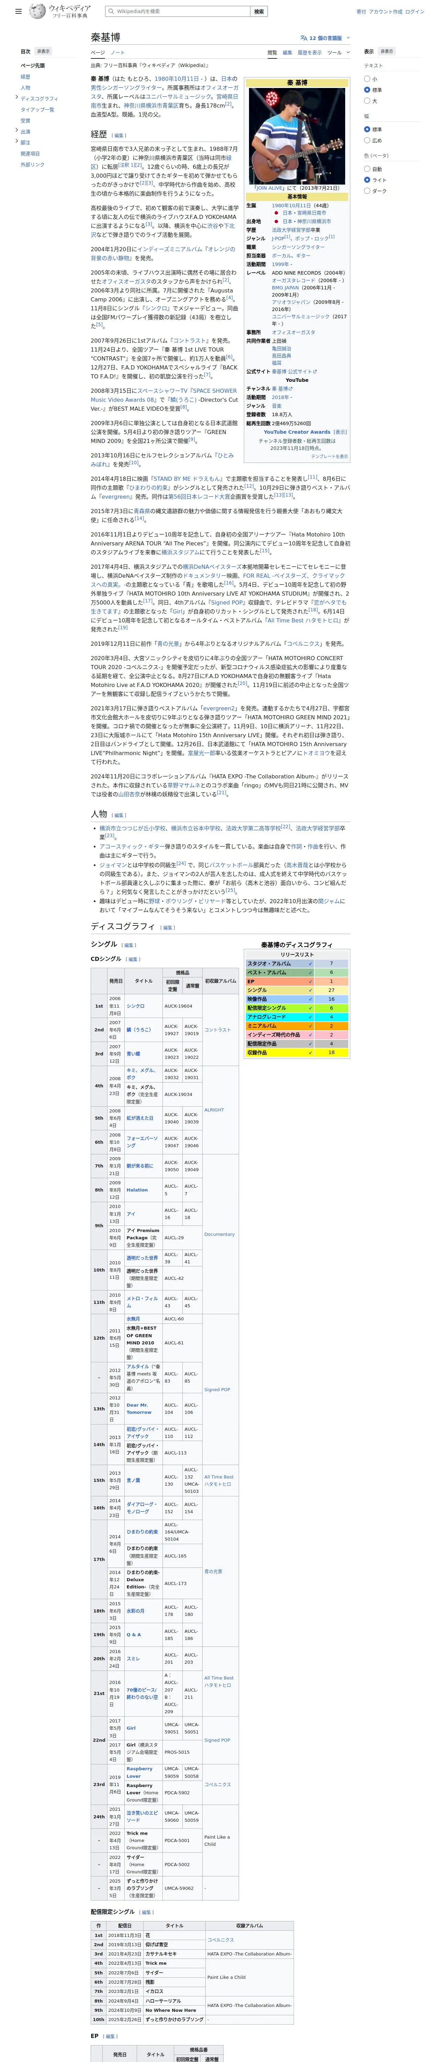Select the 広め width option
441x2062 pixels.
(367, 140)
